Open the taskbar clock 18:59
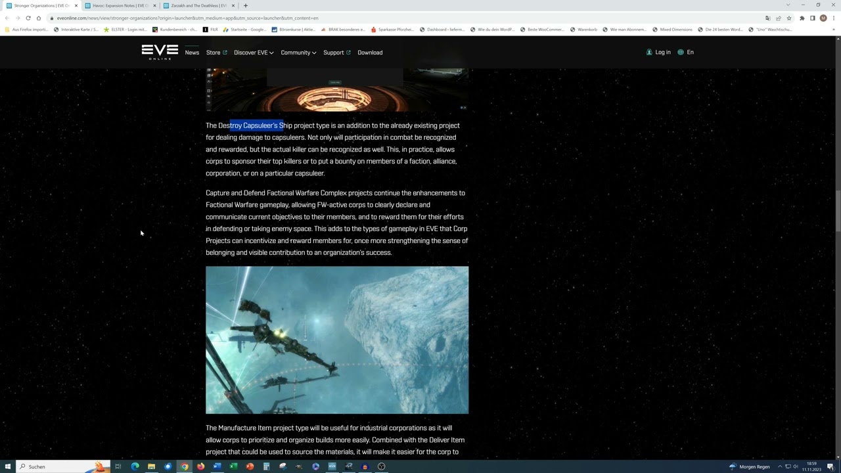 pyautogui.click(x=811, y=466)
